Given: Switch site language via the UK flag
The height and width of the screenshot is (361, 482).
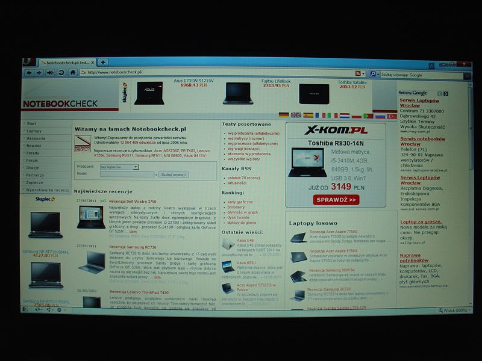Looking at the screenshot, I should tap(296, 115).
